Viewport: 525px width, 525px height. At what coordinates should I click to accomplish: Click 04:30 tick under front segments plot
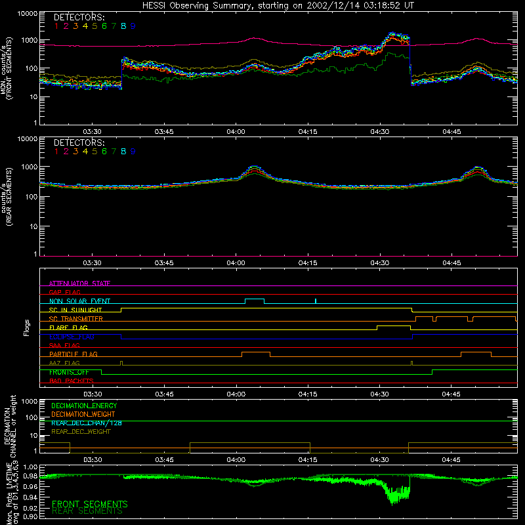380,132
